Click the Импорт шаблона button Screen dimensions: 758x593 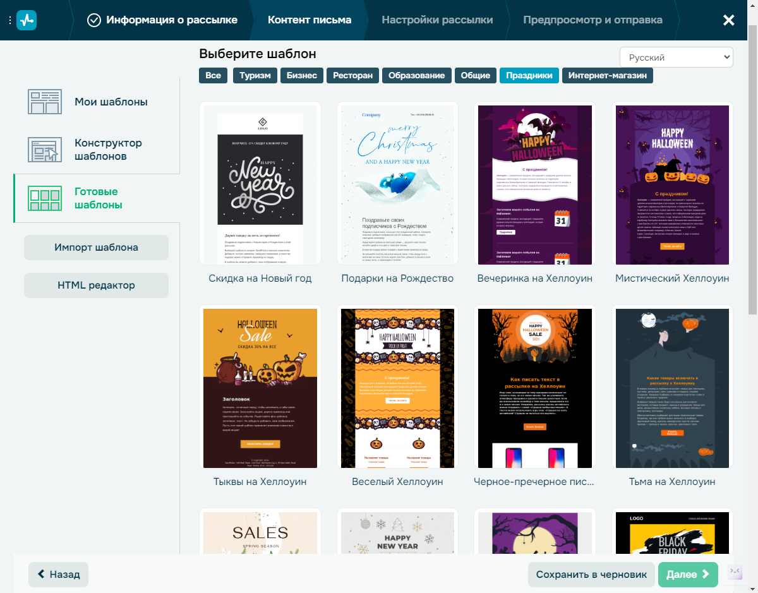point(96,248)
